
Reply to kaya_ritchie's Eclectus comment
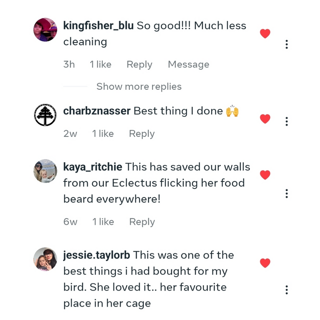click(142, 222)
